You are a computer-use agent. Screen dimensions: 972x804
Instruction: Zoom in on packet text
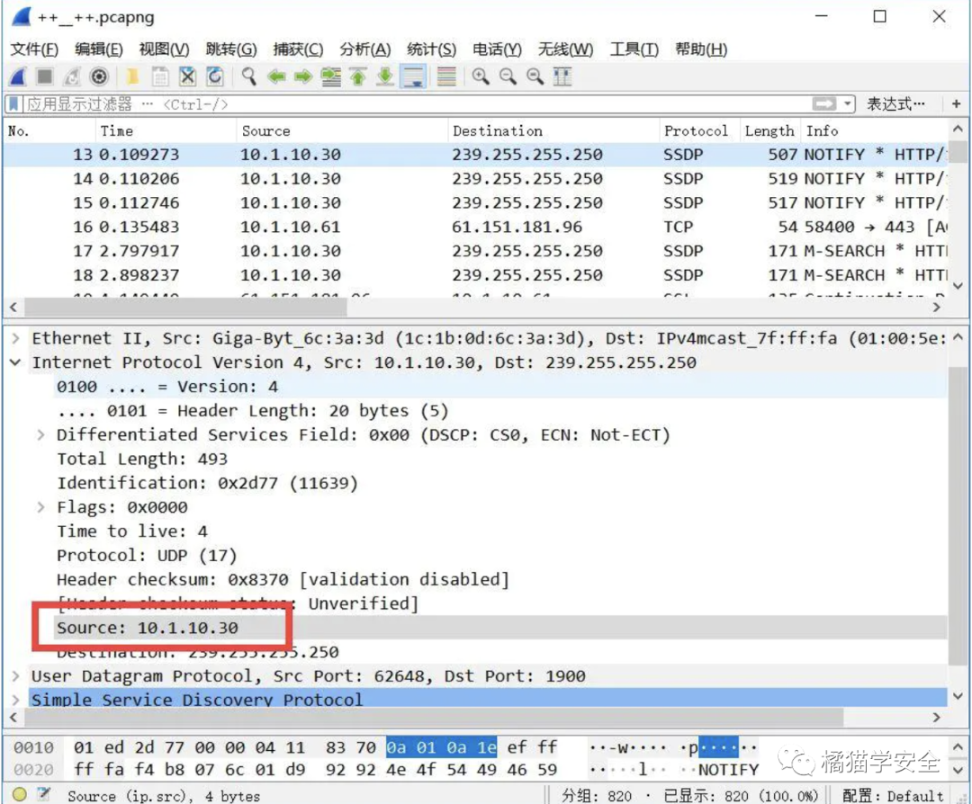481,76
